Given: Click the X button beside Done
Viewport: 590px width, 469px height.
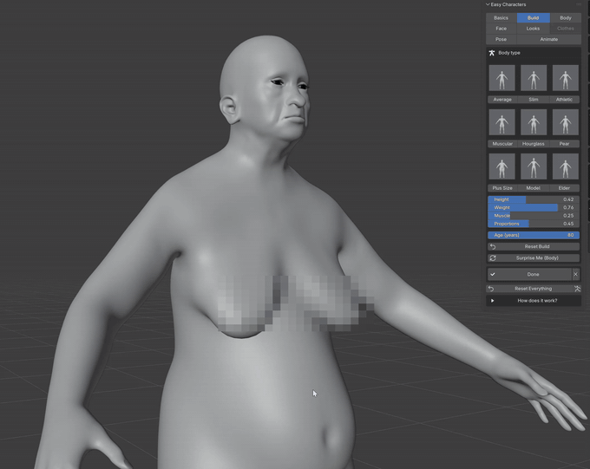Looking at the screenshot, I should point(576,274).
